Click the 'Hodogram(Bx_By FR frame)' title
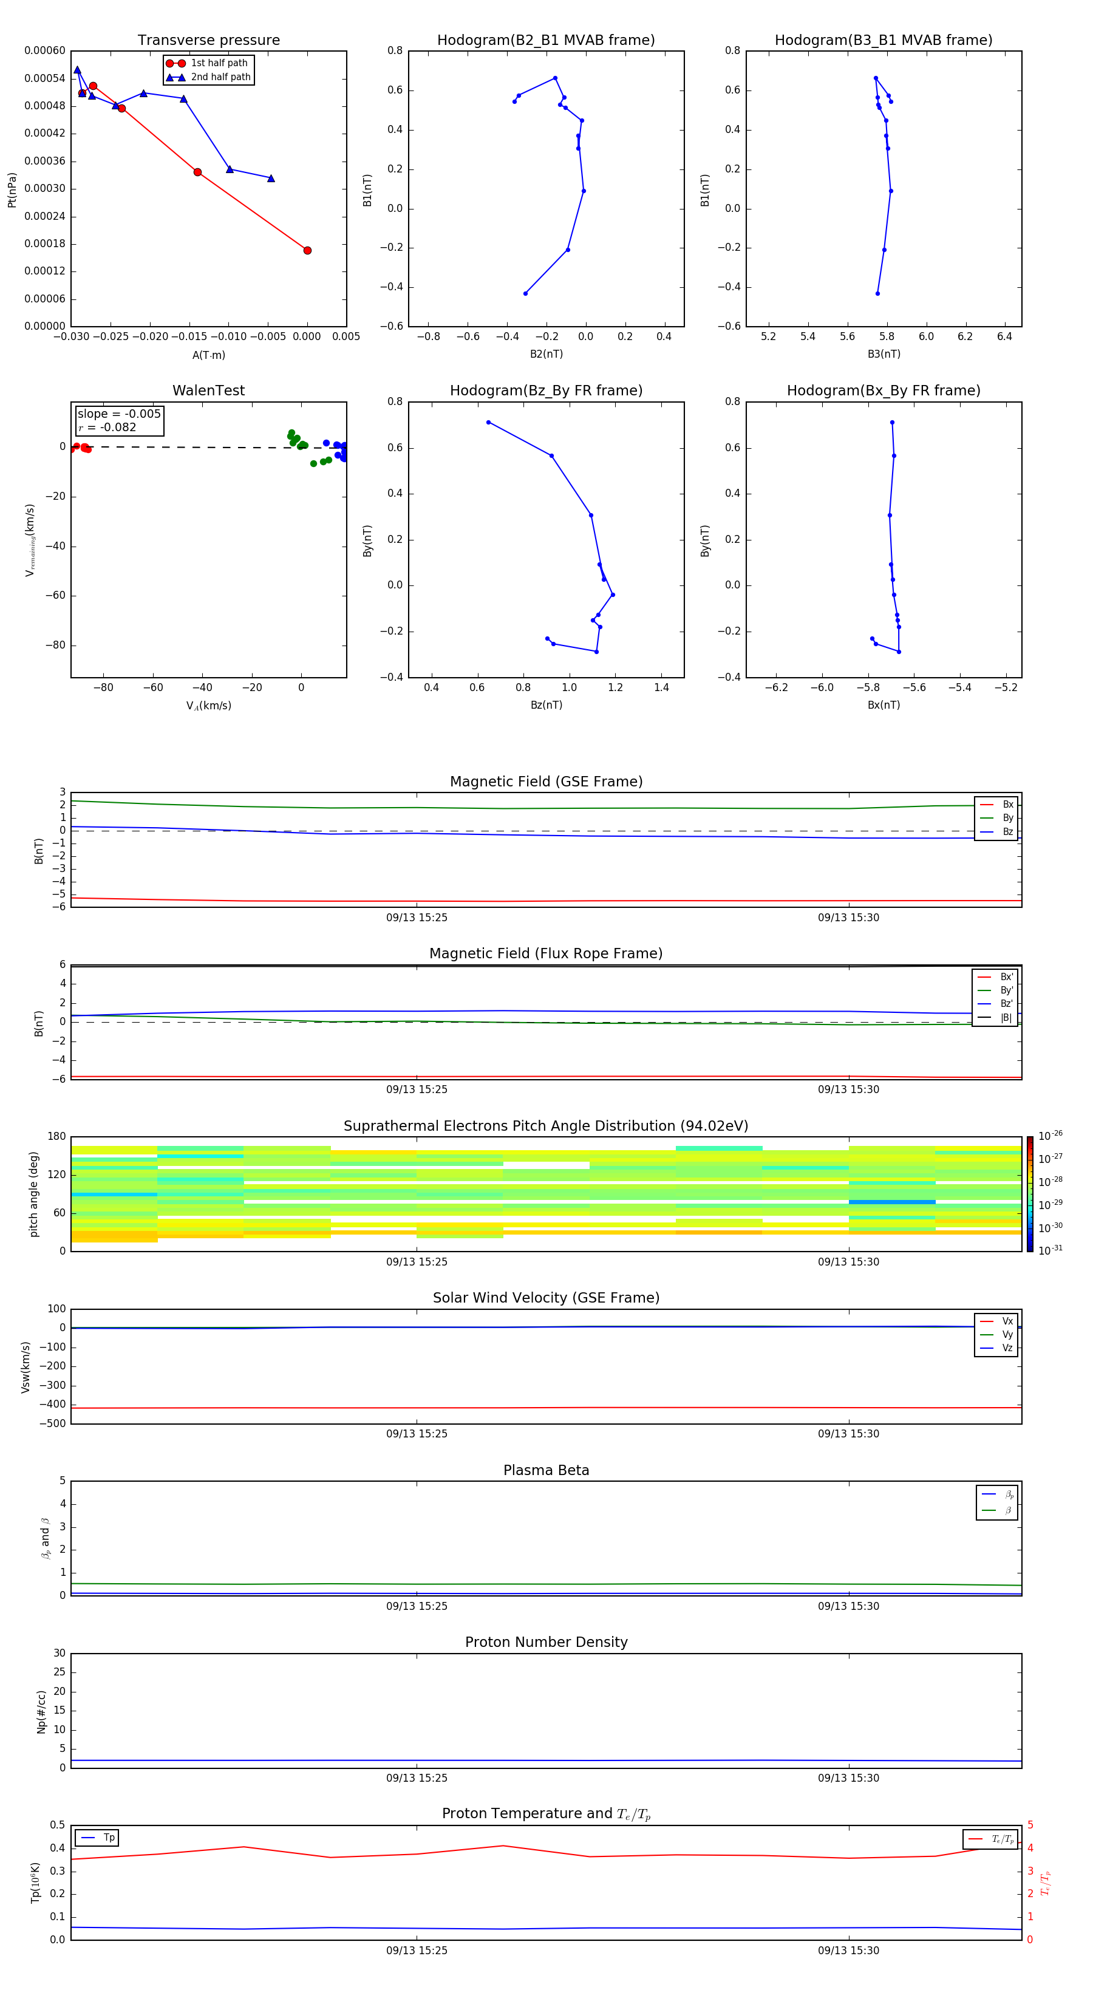Image resolution: width=1093 pixels, height=2004 pixels. (x=884, y=390)
